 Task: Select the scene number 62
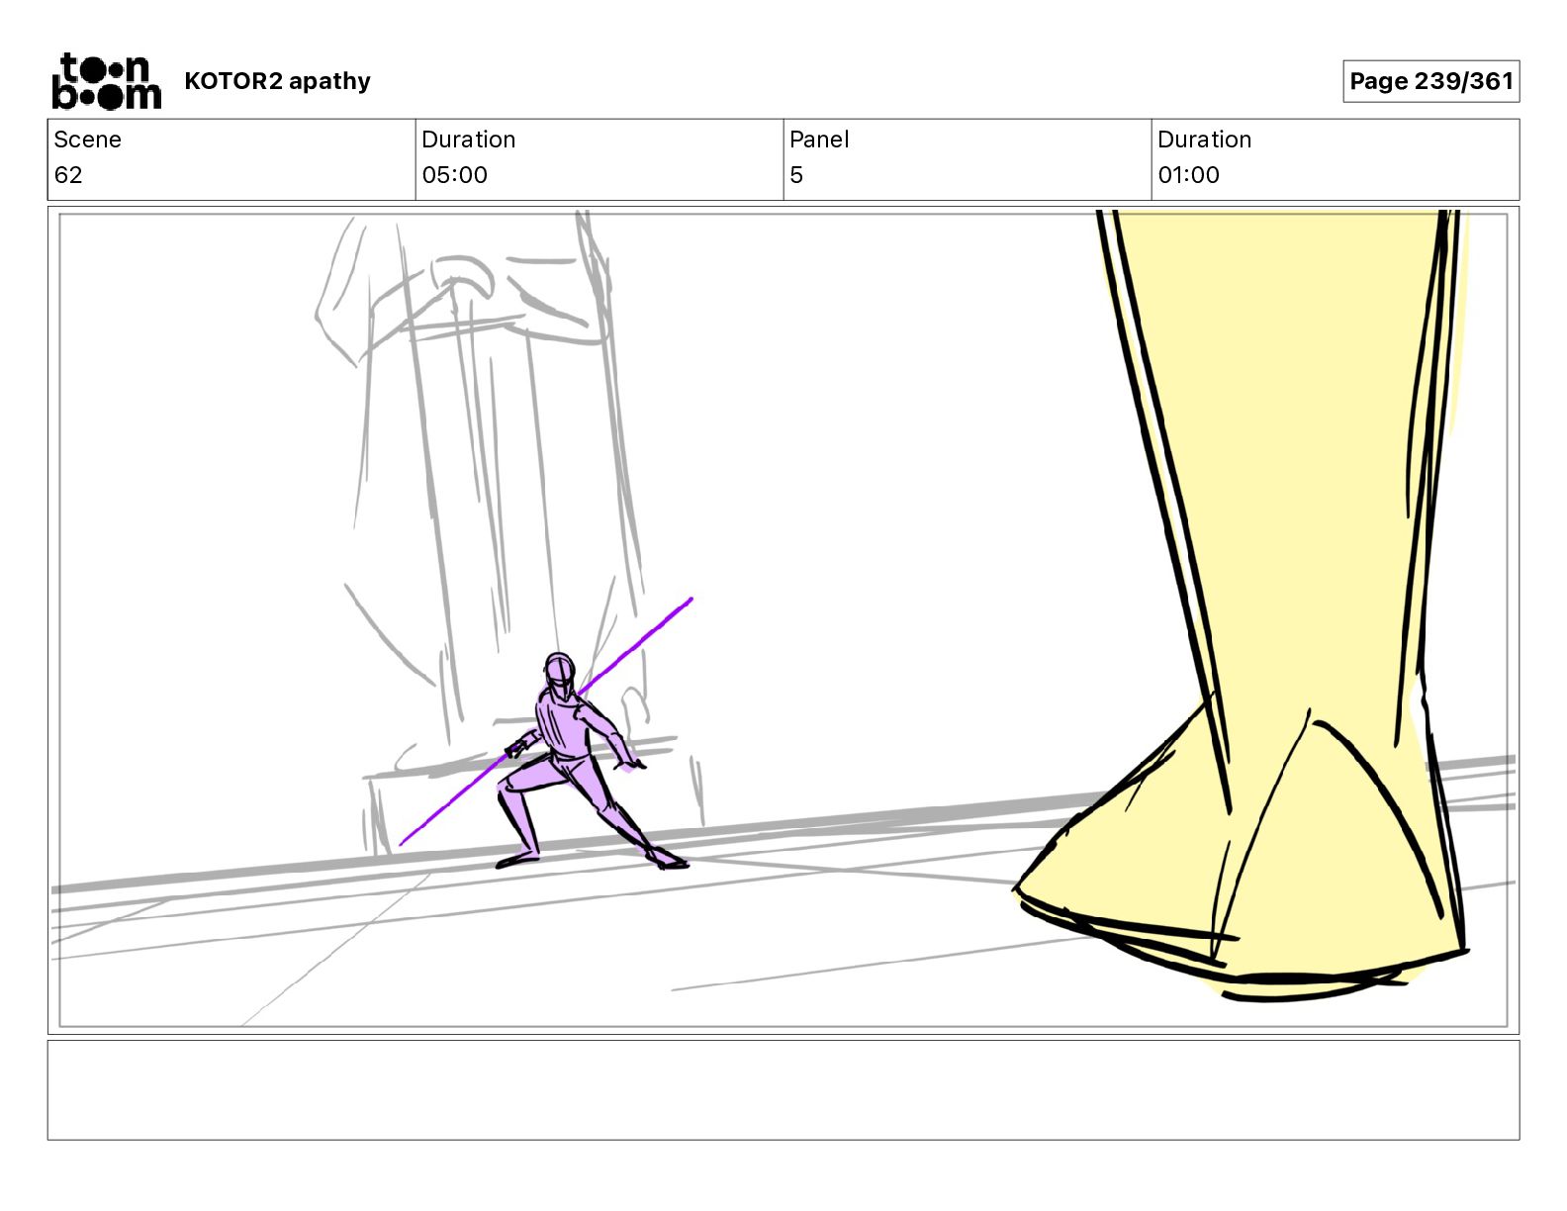point(68,175)
